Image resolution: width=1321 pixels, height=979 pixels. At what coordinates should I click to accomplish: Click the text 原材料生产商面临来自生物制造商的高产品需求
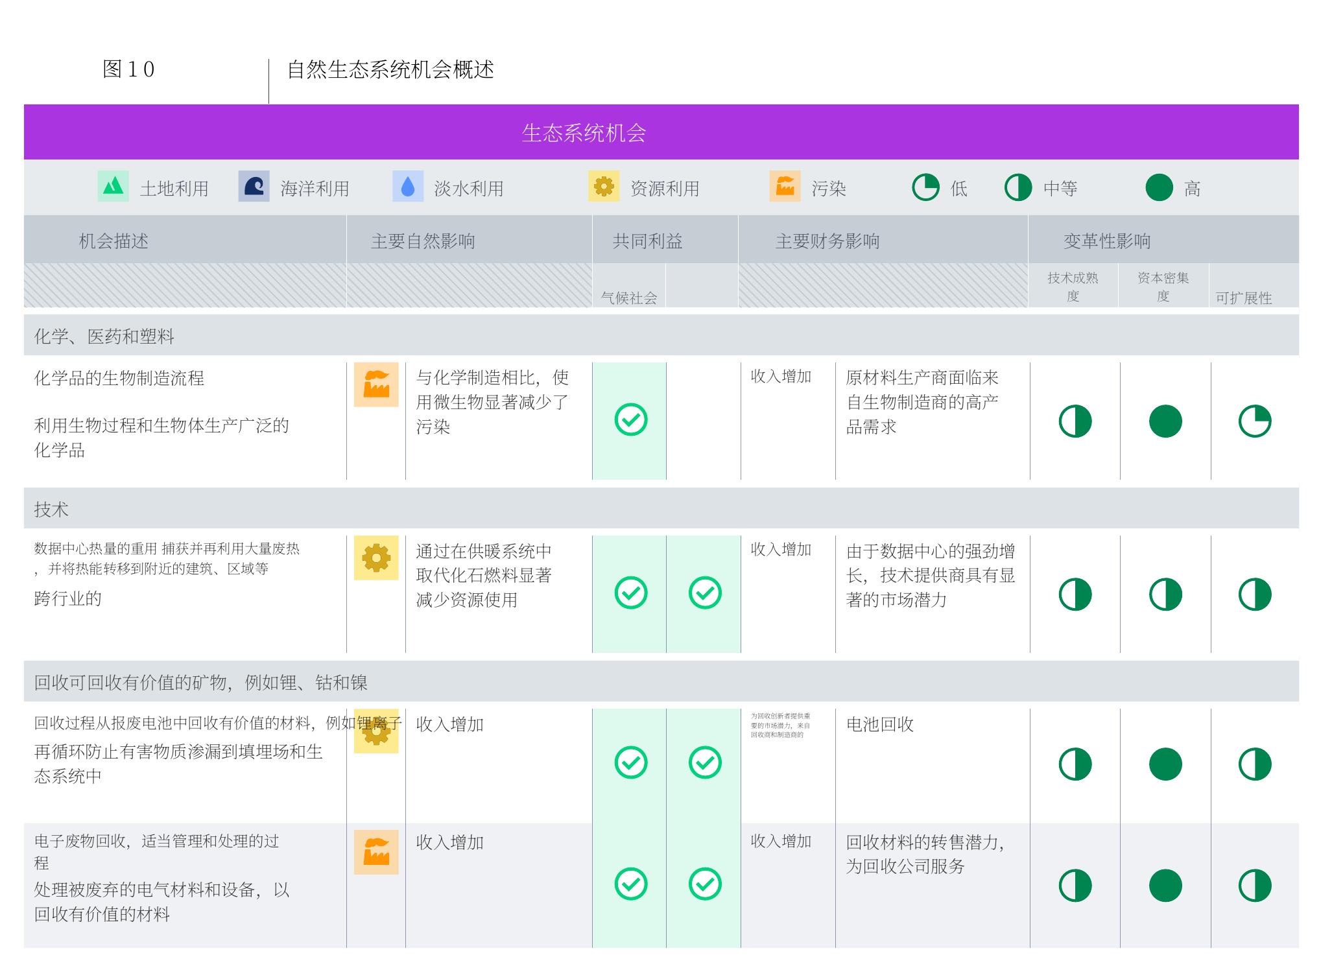point(922,402)
